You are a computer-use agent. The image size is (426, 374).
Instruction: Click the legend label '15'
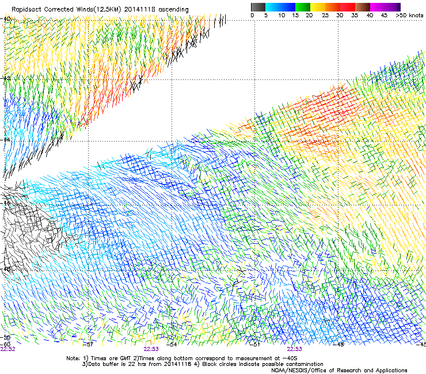[295, 16]
